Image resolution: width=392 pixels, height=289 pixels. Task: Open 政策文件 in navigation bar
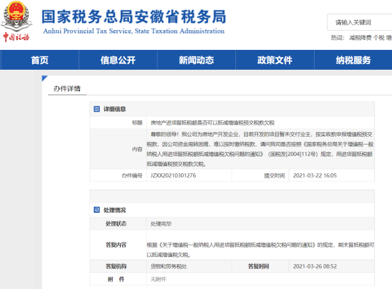(274, 60)
